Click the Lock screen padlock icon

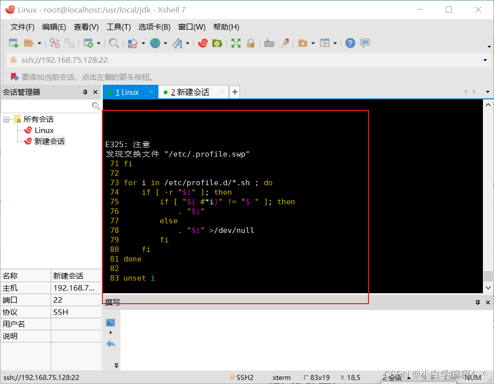(x=251, y=43)
